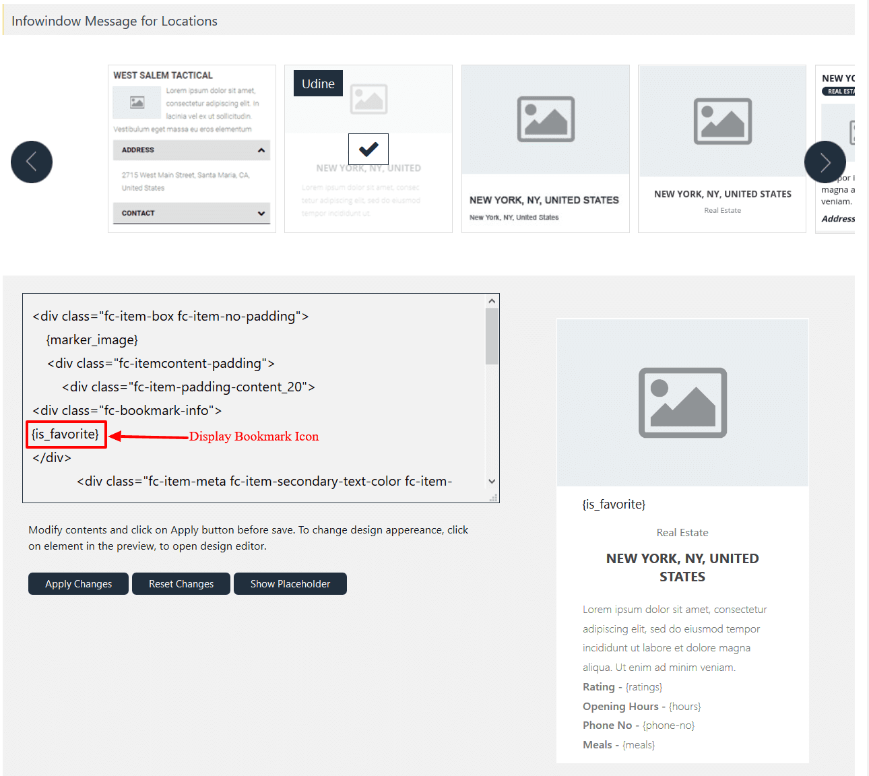Click the Apply Changes button
The image size is (869, 776).
tap(78, 583)
